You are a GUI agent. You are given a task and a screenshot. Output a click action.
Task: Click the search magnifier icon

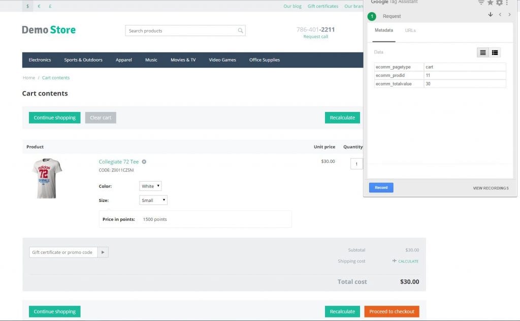coord(240,31)
